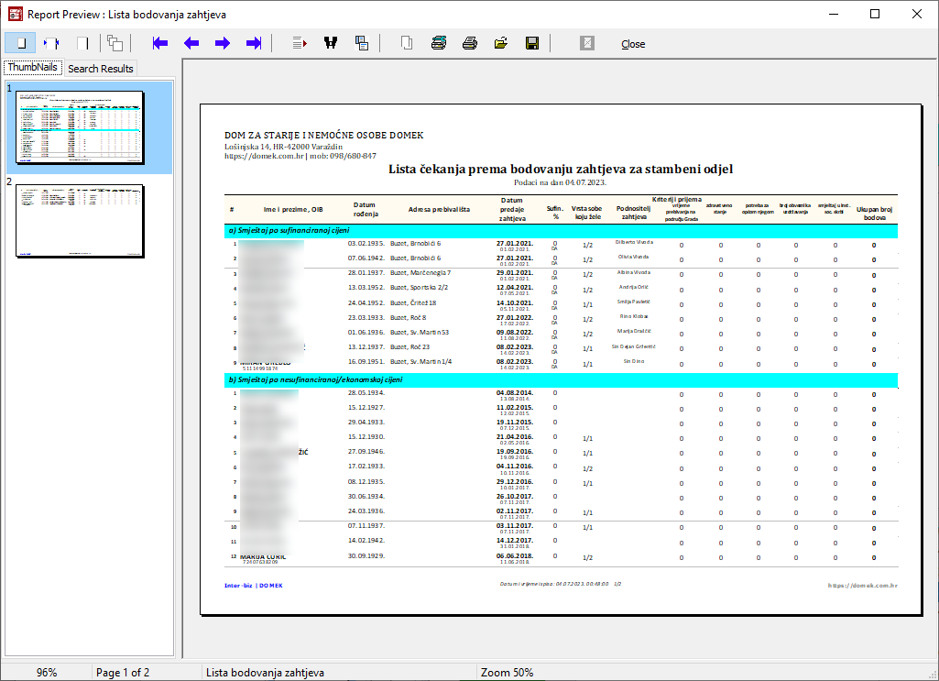Select page 1 thumbnail
The image size is (939, 681).
coord(78,126)
